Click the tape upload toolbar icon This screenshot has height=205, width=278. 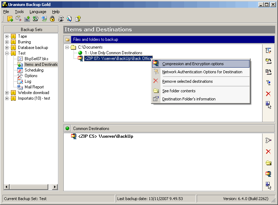click(x=27, y=19)
